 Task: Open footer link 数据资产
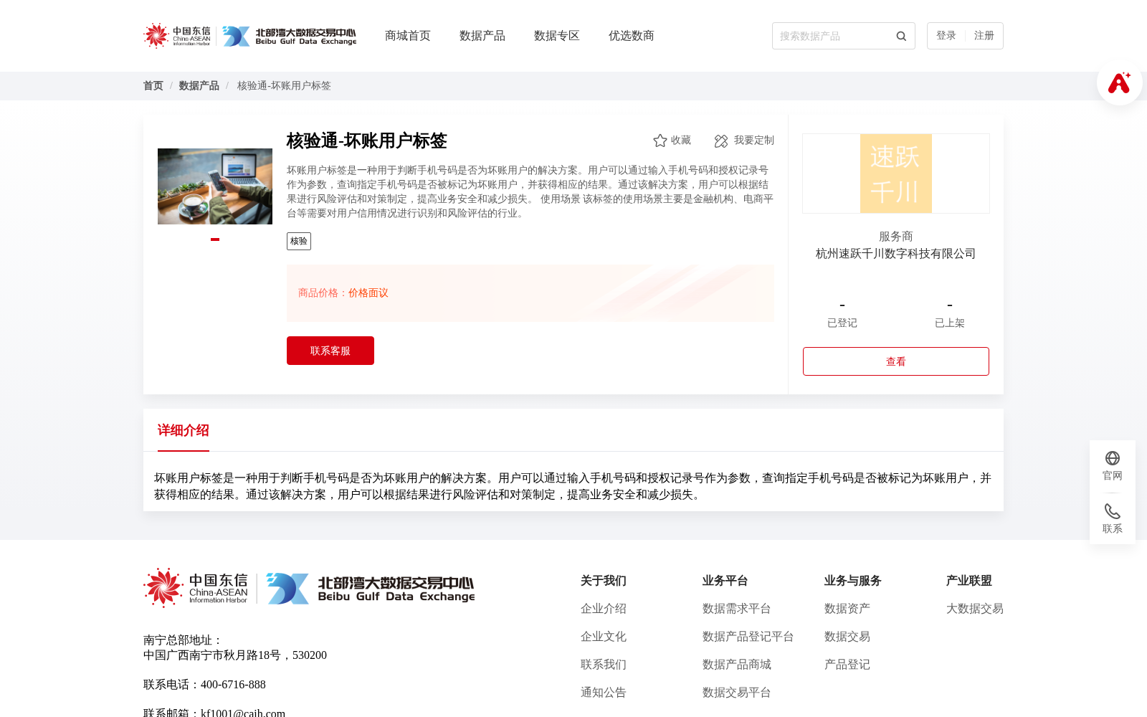click(847, 609)
